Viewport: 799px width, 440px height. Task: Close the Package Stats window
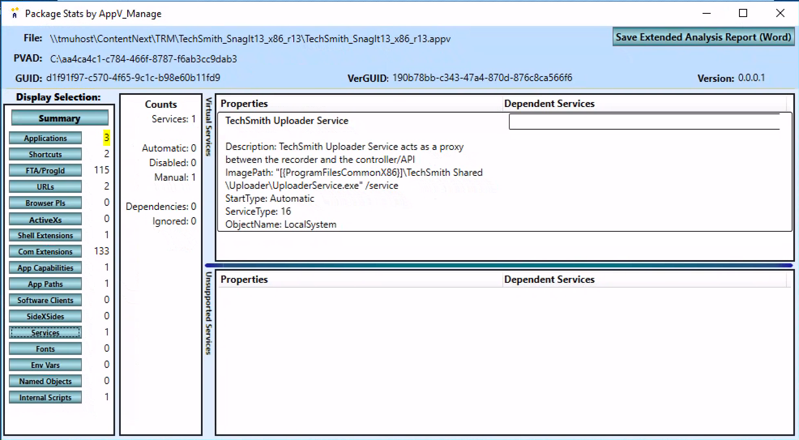click(x=780, y=13)
